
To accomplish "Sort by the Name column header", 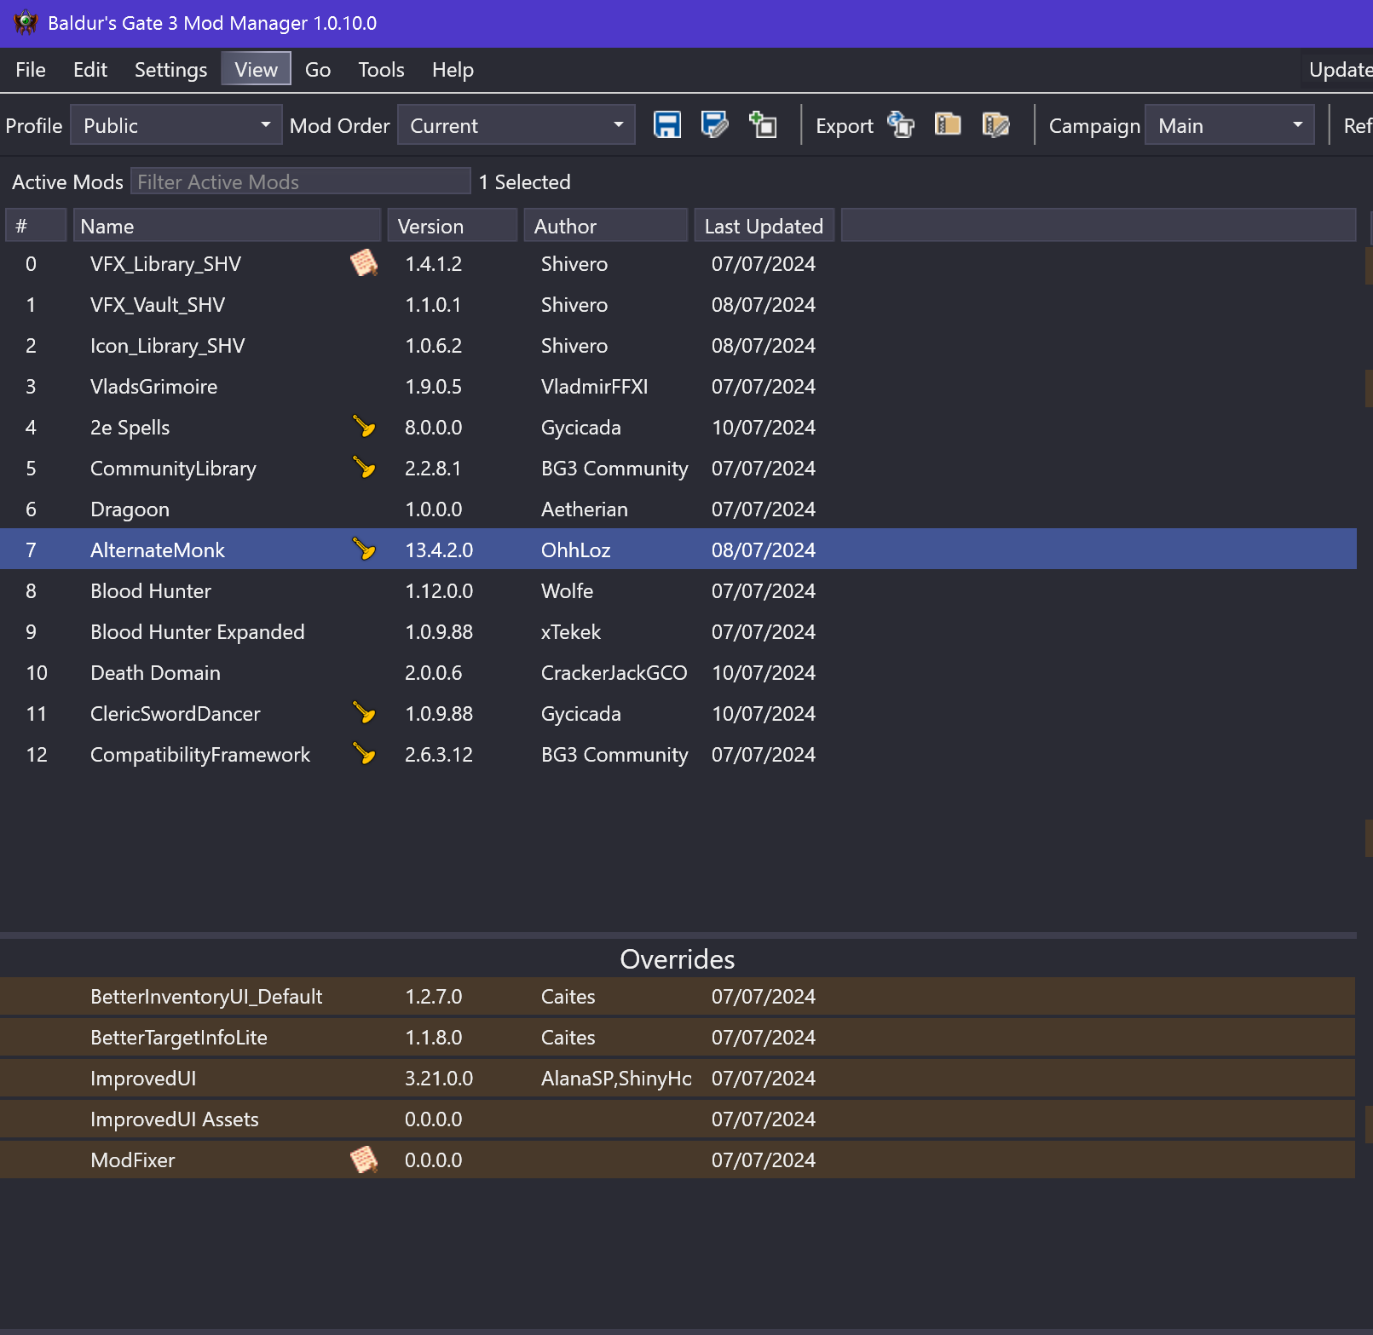I will [226, 226].
